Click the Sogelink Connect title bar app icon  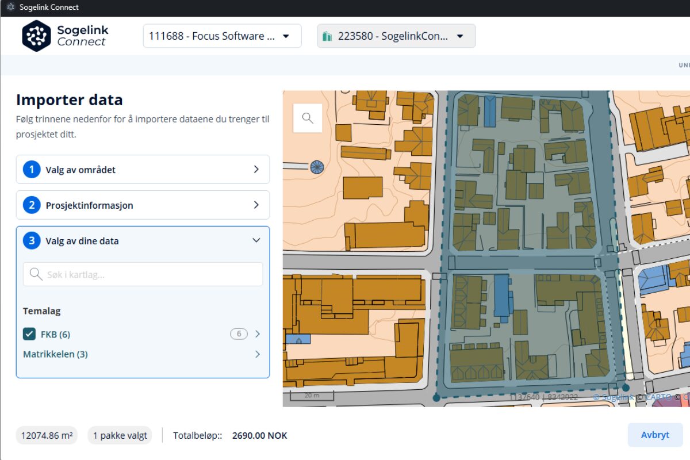point(10,7)
